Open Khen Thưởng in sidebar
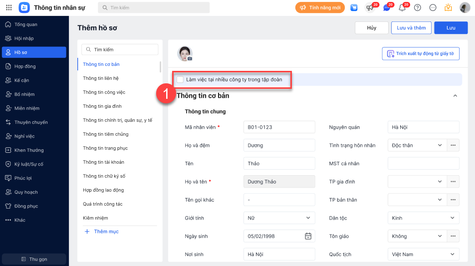 [34, 150]
